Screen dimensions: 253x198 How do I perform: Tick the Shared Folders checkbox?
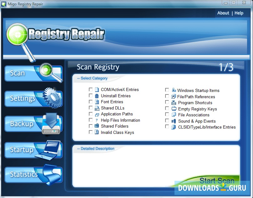click(91, 126)
